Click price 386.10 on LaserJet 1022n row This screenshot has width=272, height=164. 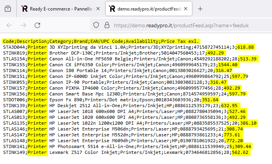[248, 123]
